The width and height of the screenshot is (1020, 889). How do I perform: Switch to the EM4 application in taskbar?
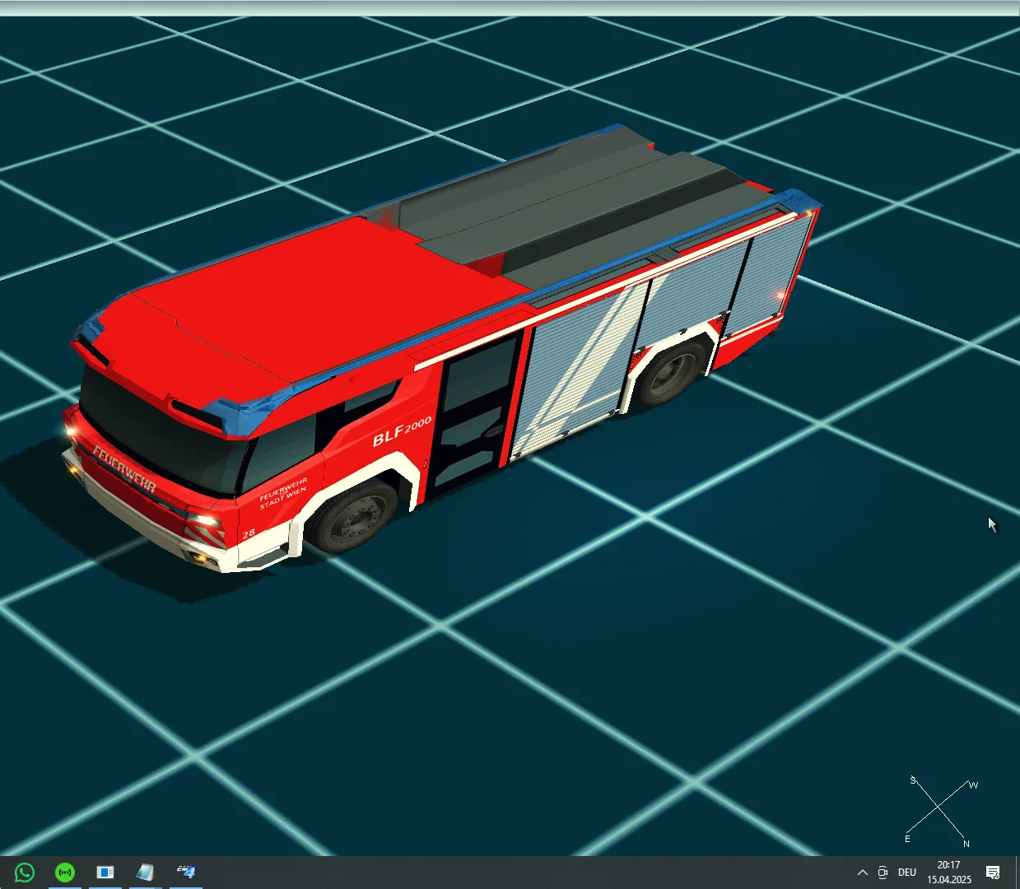(x=186, y=872)
